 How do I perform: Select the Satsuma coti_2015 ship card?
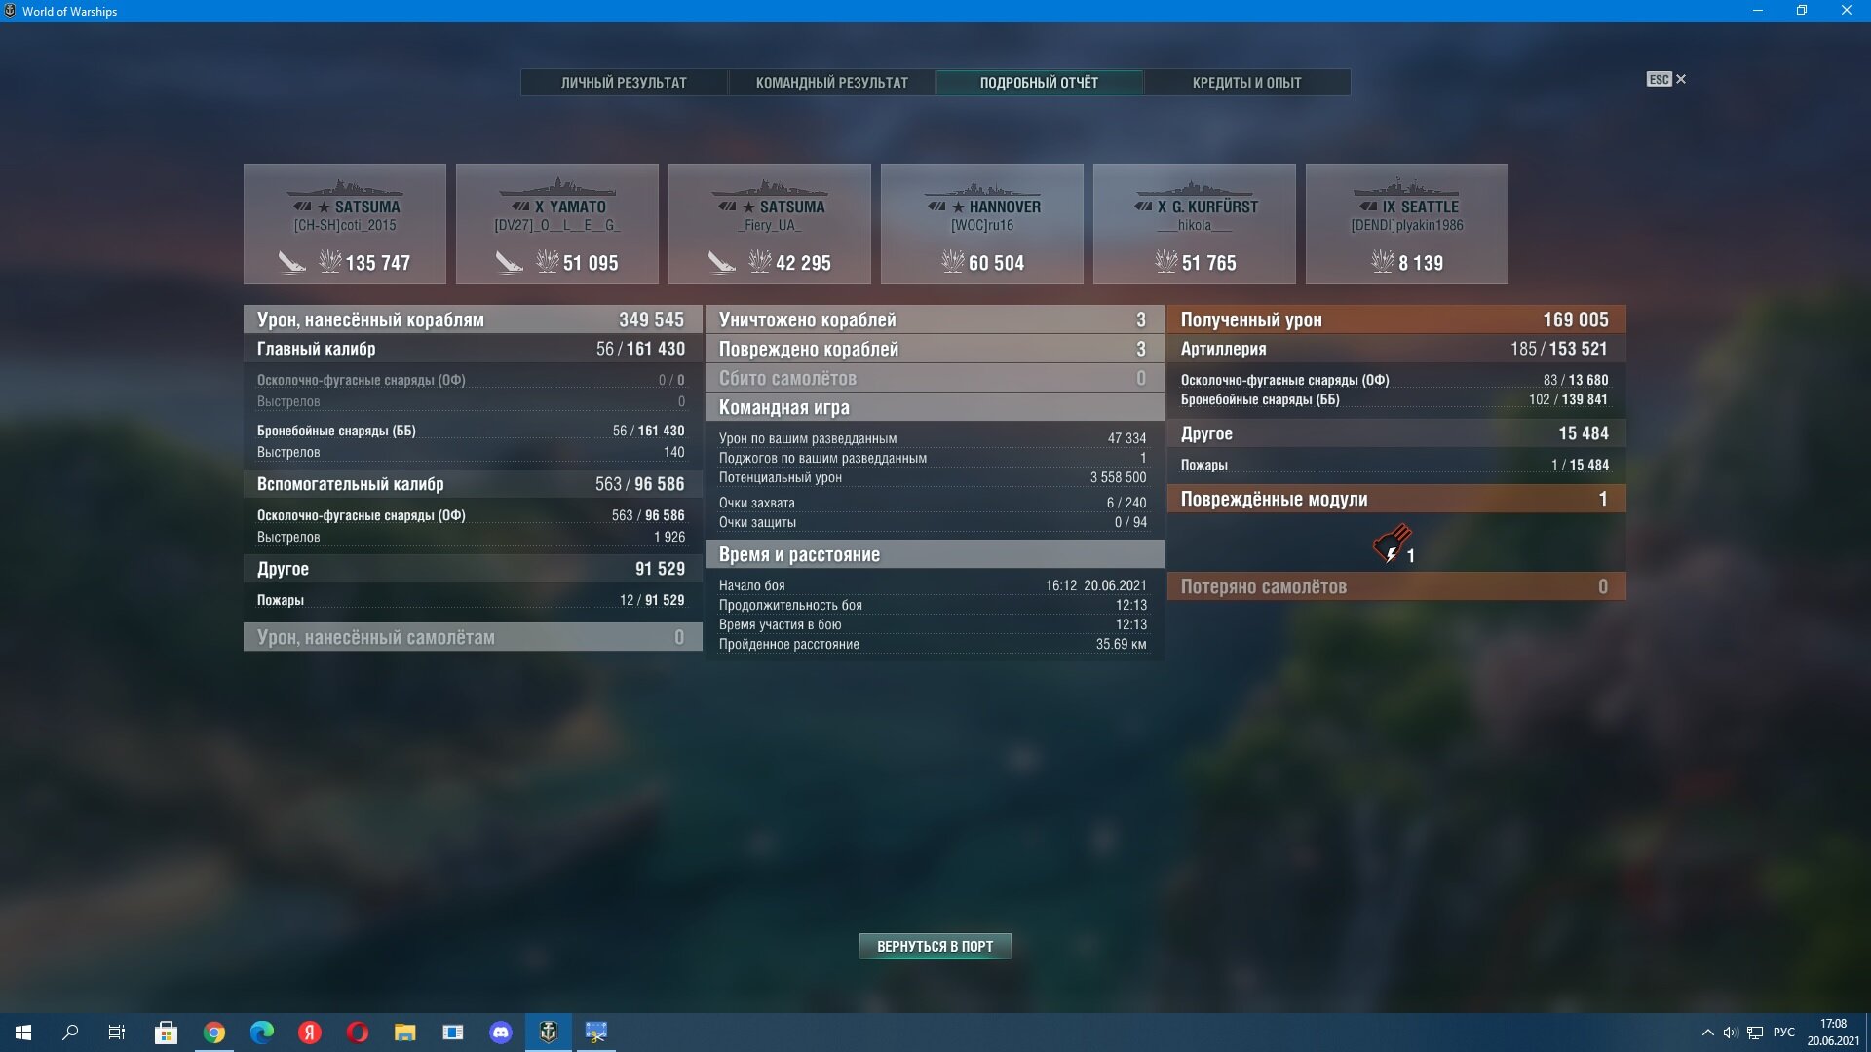[345, 224]
